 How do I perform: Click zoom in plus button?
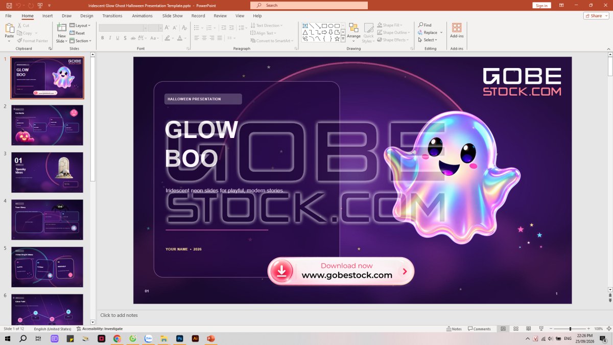click(x=589, y=329)
